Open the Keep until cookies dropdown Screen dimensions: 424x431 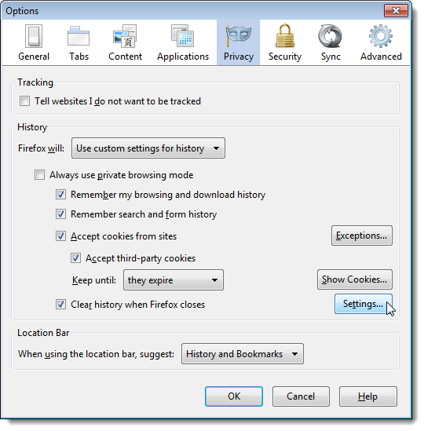tap(174, 280)
